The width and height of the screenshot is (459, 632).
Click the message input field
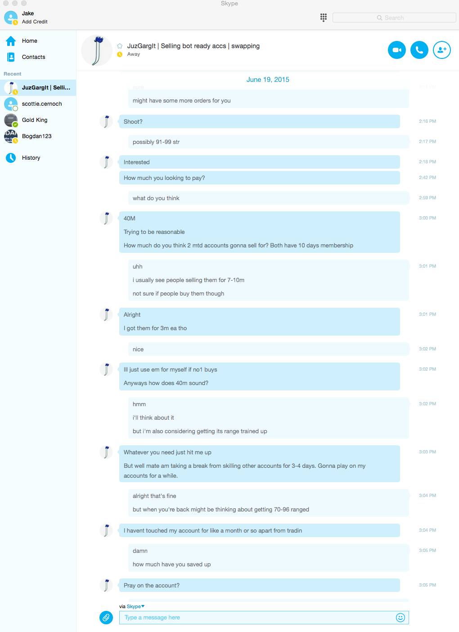coord(264,618)
